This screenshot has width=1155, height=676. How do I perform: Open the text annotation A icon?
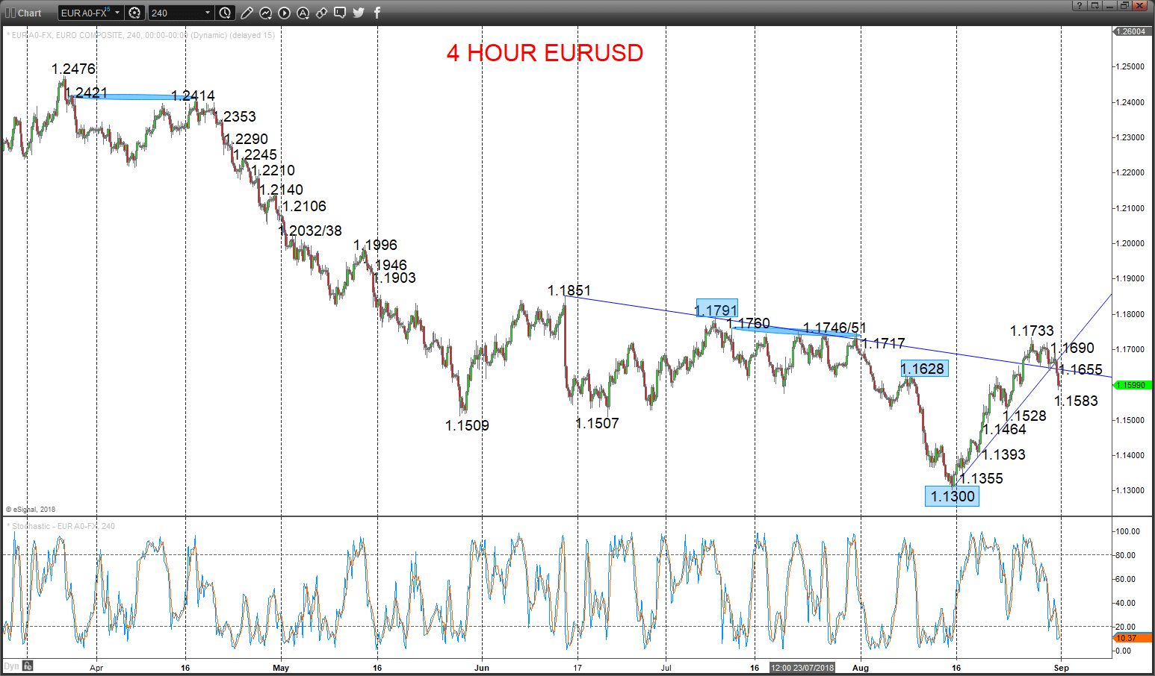[303, 13]
